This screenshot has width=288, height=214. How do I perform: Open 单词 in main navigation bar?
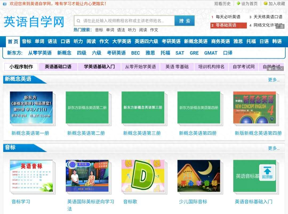coord(39,41)
